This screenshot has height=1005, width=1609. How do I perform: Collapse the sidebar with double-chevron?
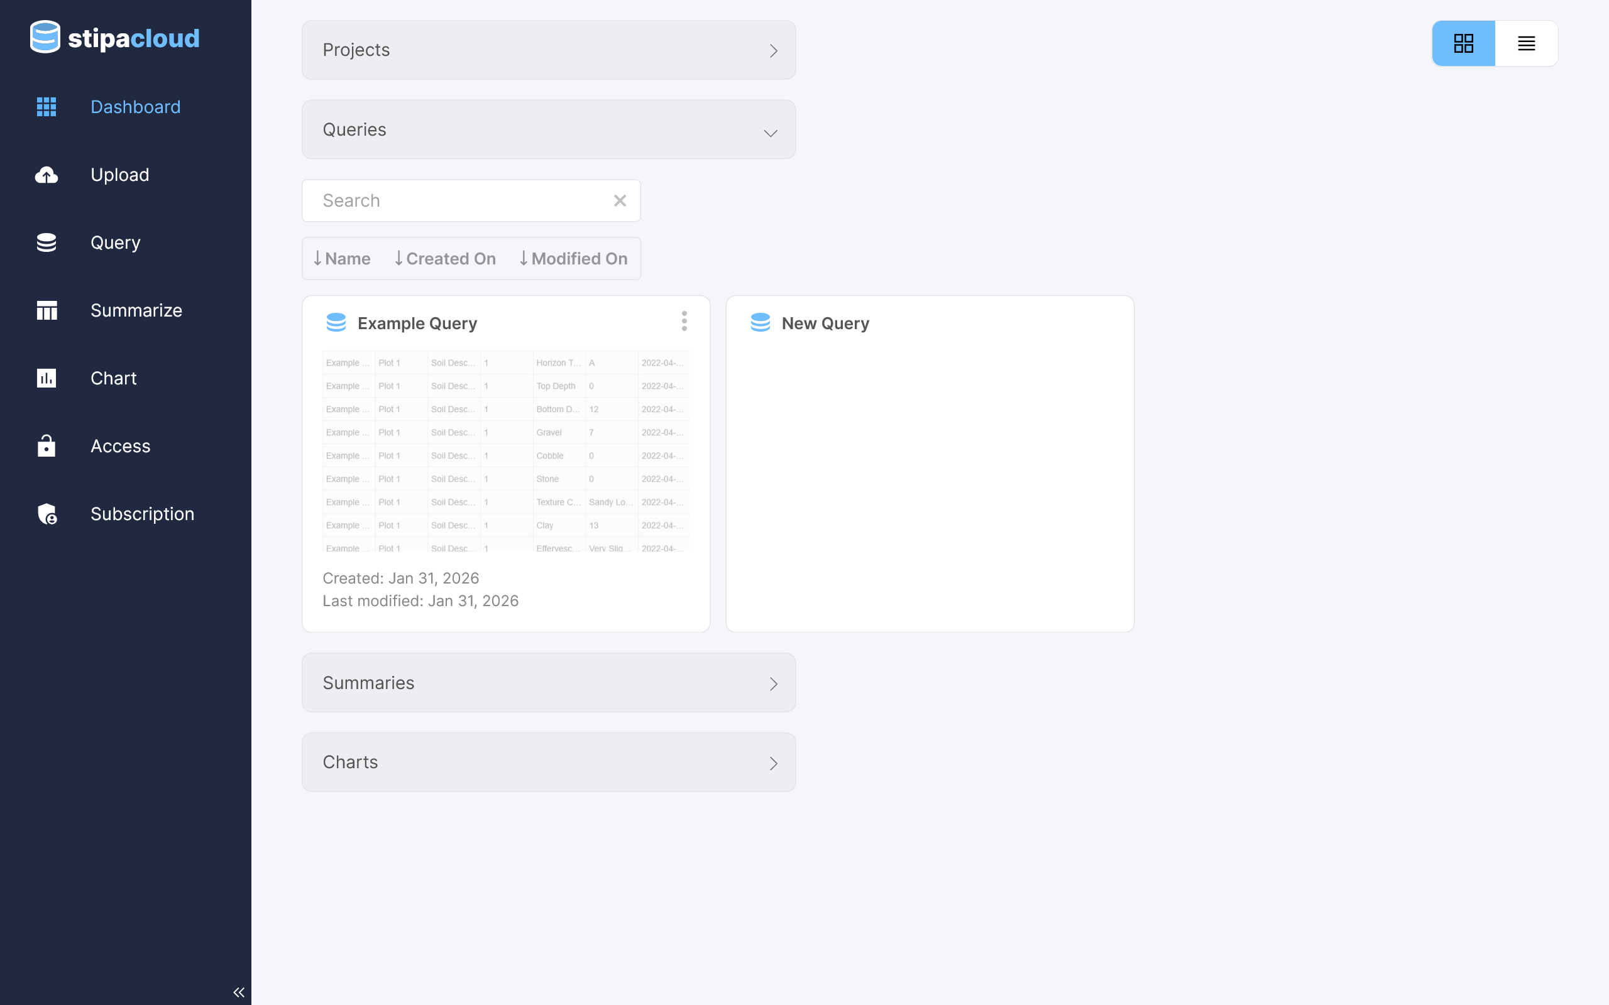click(x=239, y=992)
